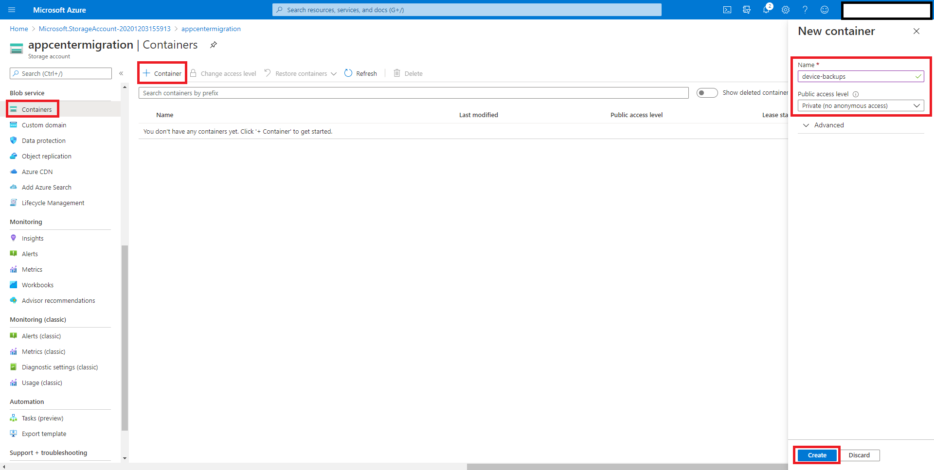
Task: Open Lifecycle Management in the sidebar
Action: point(53,203)
